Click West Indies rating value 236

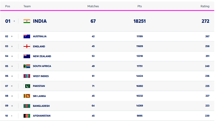tap(207, 76)
